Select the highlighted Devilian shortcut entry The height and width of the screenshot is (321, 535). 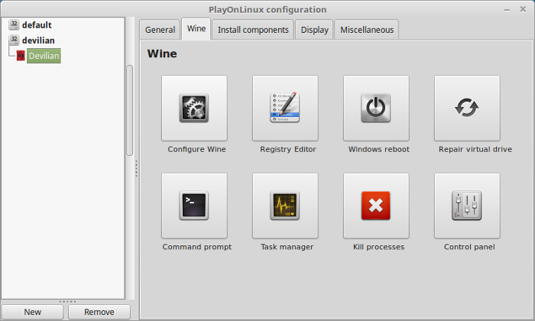(x=44, y=56)
